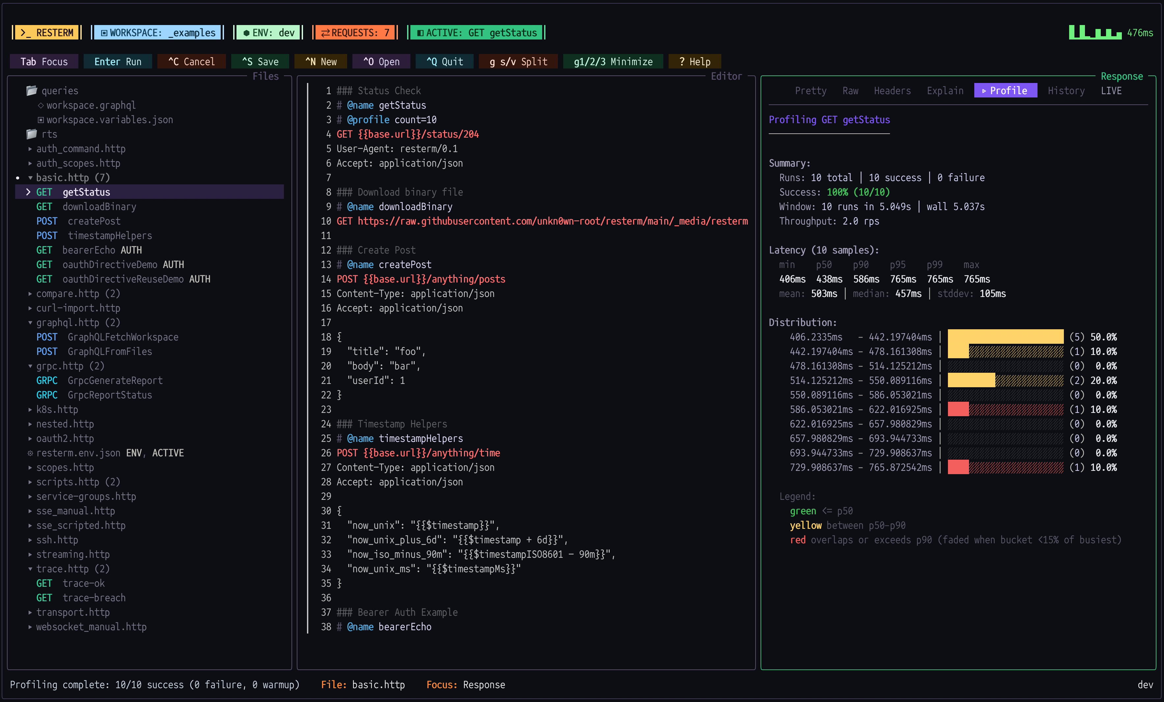Open the Headers response tab

892,91
